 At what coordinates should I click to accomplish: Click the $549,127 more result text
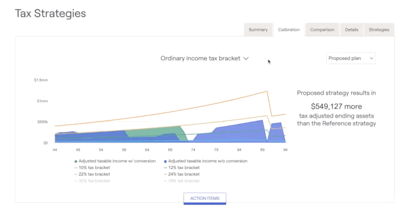(x=337, y=107)
